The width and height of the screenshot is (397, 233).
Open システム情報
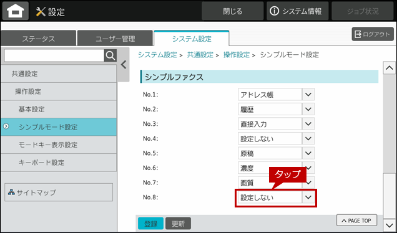298,11
